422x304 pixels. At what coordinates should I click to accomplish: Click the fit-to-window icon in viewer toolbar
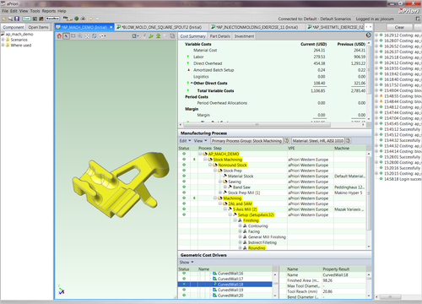[x=87, y=36]
